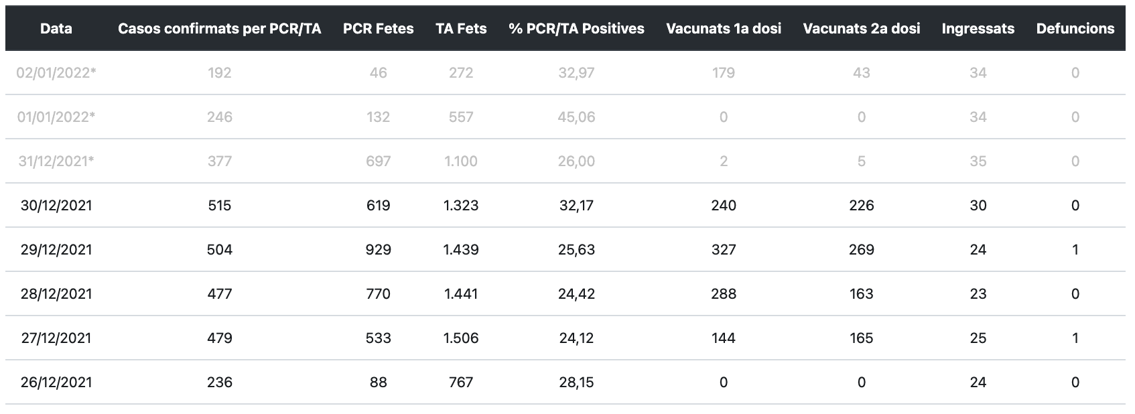Screen dimensions: 1135x414
Task: Click the Data column header
Action: point(56,28)
